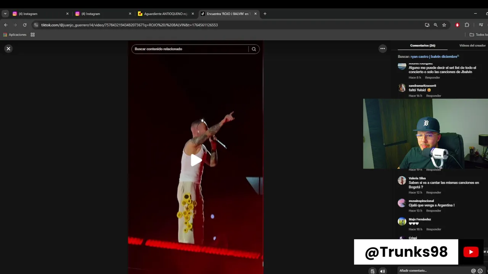Click the 'Hace 18 h' comment timestamp
The height and width of the screenshot is (274, 488).
[416, 229]
